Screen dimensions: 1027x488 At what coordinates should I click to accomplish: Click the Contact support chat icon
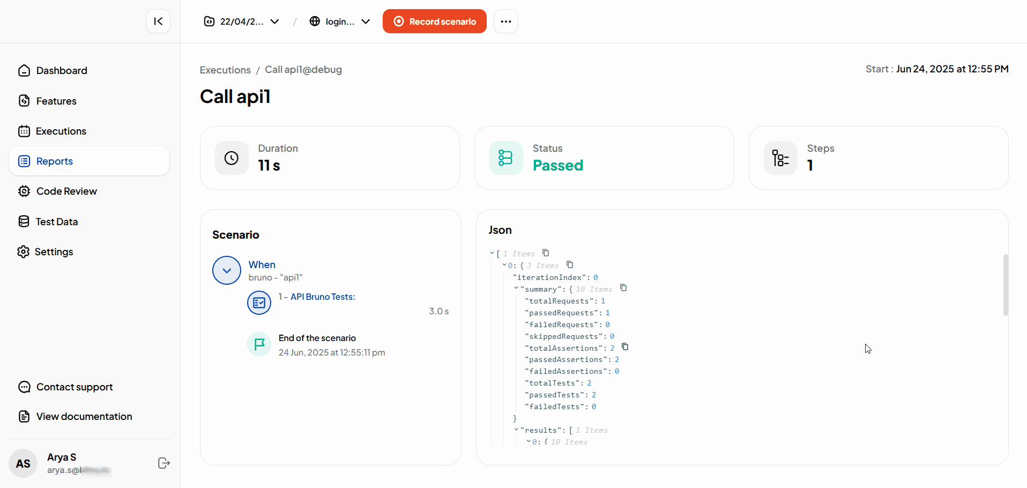tap(24, 387)
